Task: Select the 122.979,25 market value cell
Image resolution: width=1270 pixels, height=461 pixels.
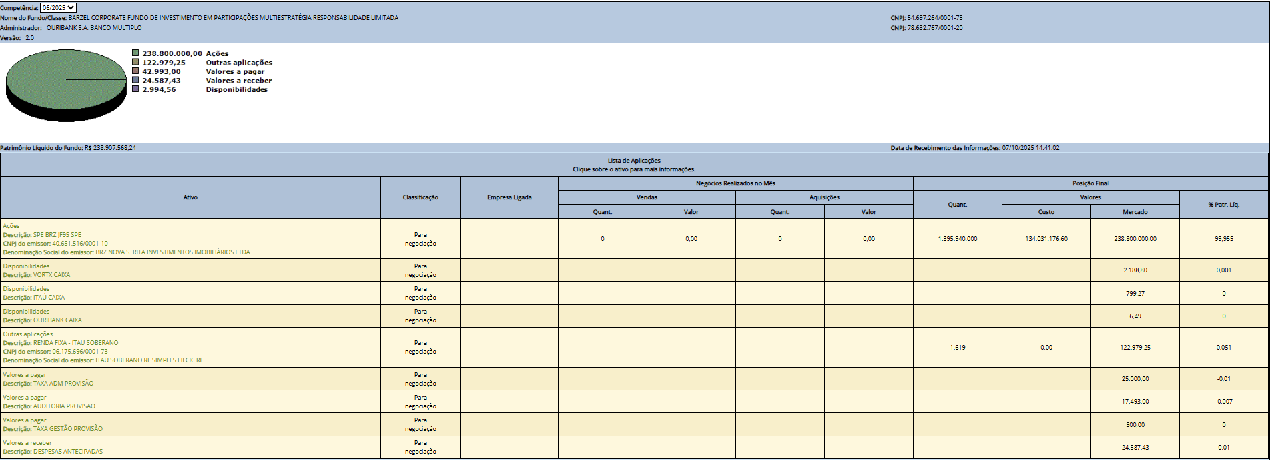Action: point(1135,347)
